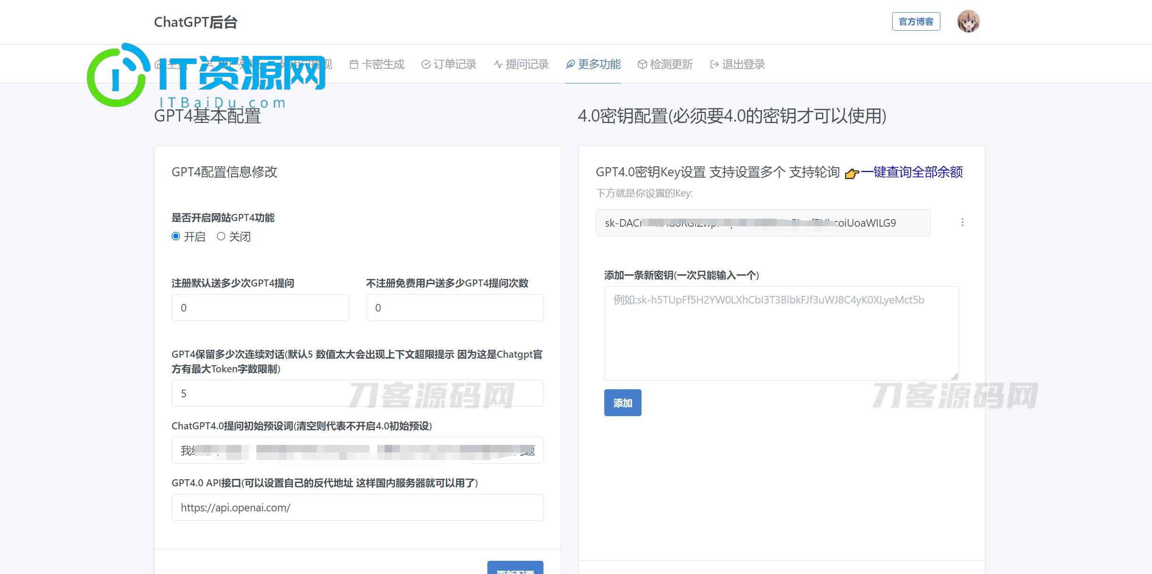Click the ChatGPT4.0 初始预设词 input field
Image resolution: width=1152 pixels, height=574 pixels.
[x=357, y=451]
